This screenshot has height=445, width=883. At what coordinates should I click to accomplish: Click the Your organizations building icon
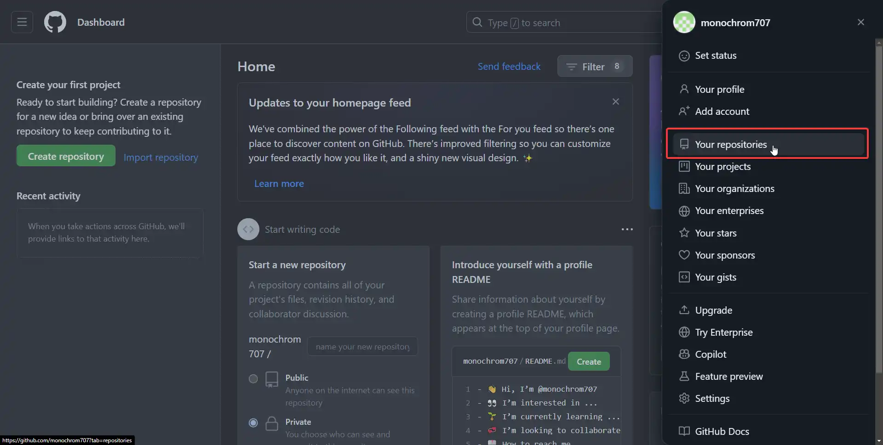click(684, 188)
